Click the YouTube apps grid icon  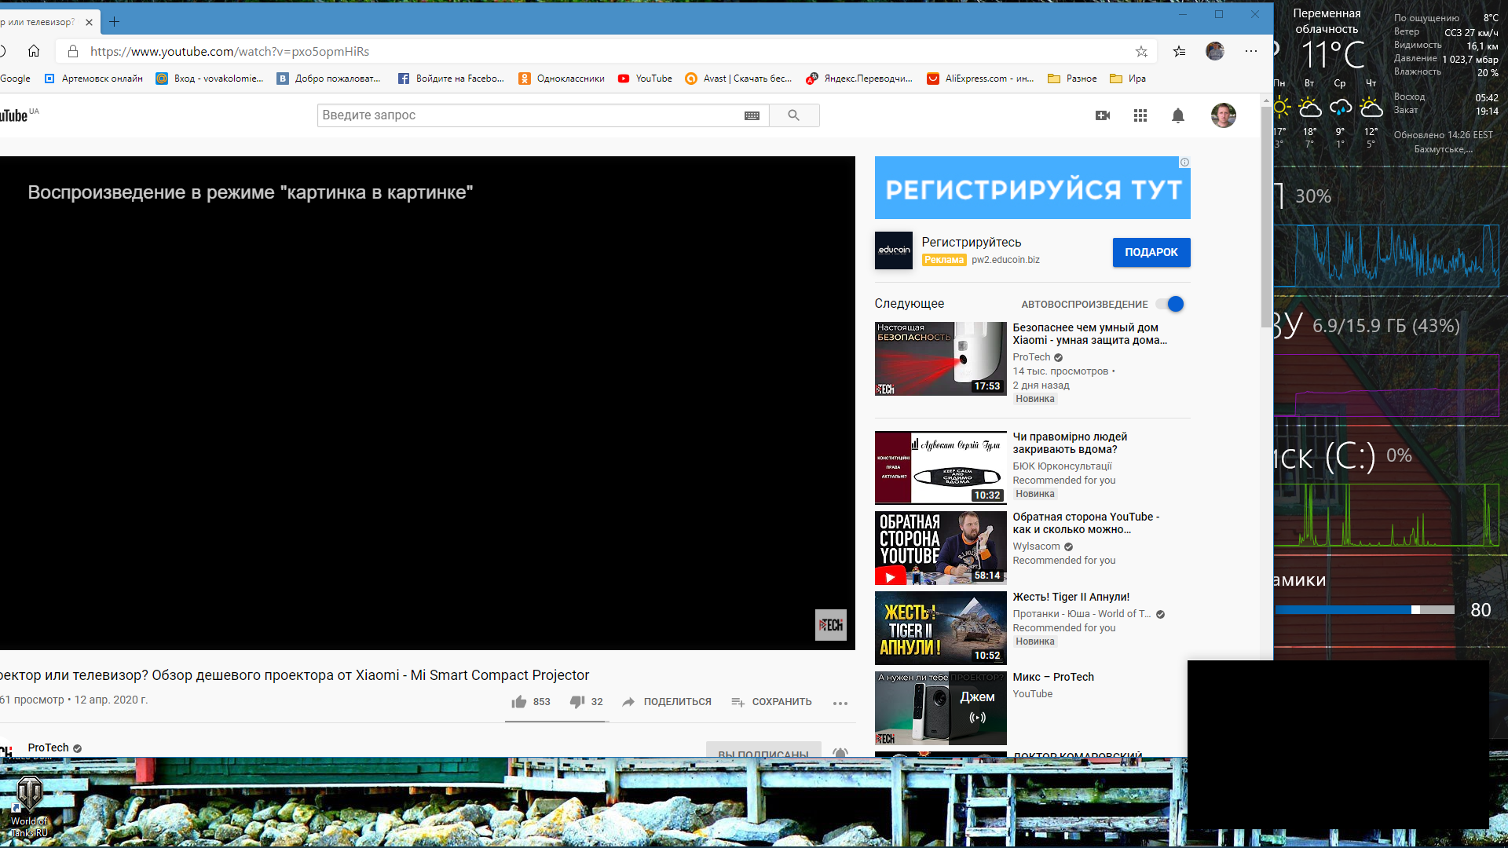[1140, 115]
